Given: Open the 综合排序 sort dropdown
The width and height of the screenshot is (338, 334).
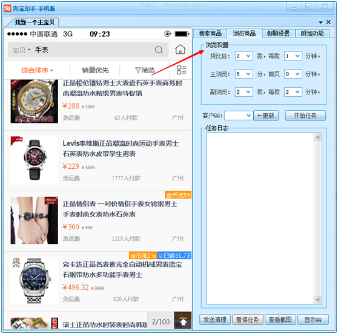Looking at the screenshot, I should coord(37,70).
